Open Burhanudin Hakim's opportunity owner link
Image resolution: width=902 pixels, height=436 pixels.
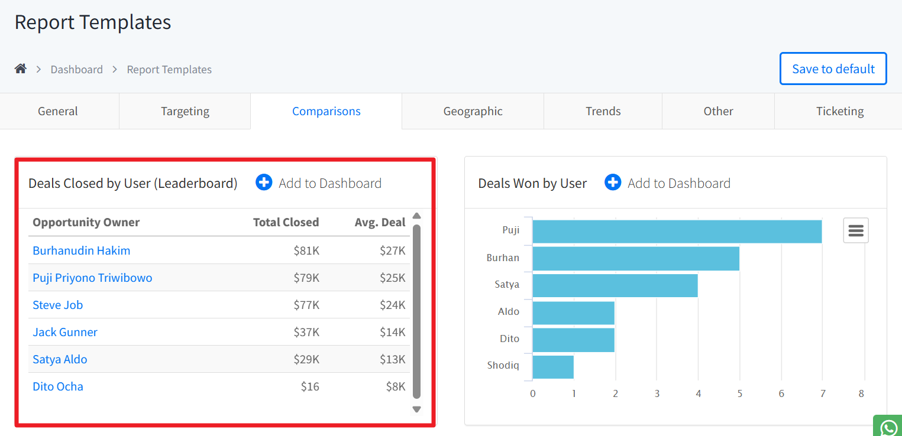[82, 250]
